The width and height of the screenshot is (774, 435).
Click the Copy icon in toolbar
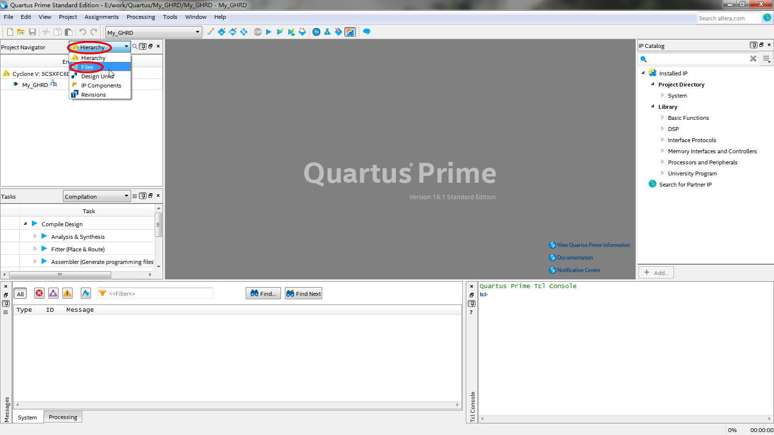57,32
